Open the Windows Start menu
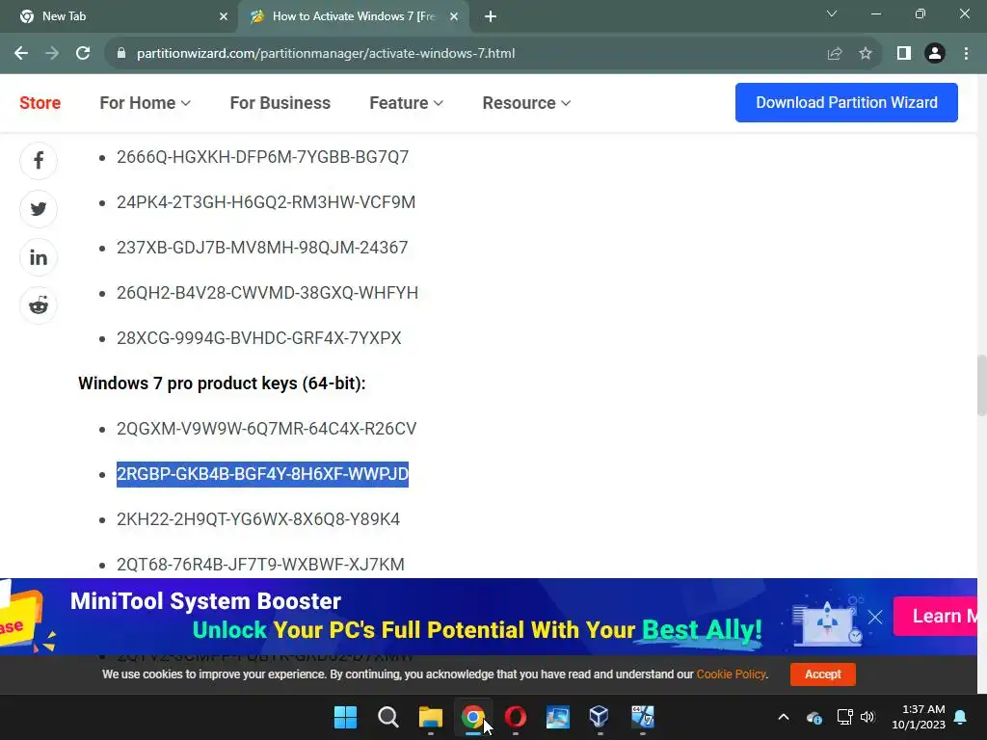Screen dimensions: 987x740 click(345, 717)
